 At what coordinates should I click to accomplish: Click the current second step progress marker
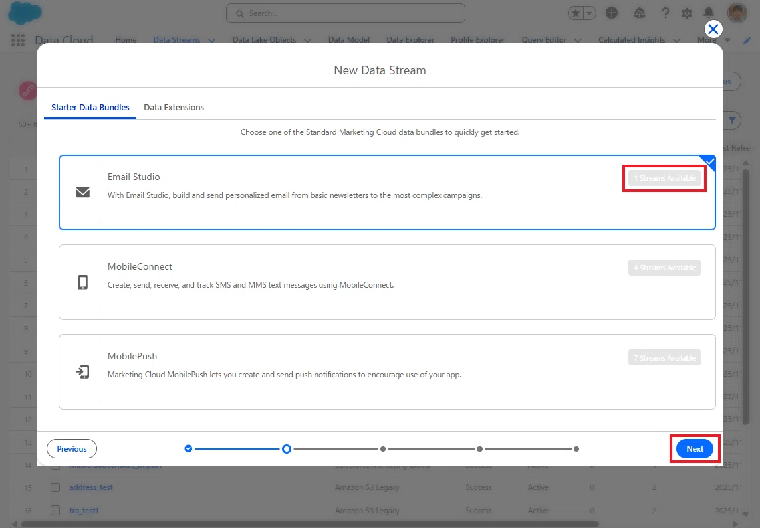tap(287, 448)
